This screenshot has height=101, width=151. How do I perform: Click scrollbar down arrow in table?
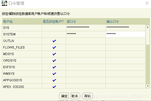pos(148,86)
